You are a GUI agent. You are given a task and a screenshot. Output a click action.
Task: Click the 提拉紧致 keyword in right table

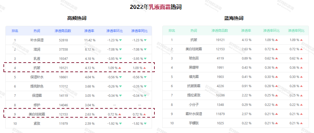pos(194,95)
